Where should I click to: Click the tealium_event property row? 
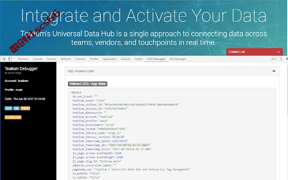pos(89,101)
